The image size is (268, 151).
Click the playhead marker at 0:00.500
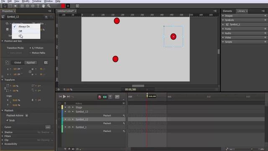(x=147, y=96)
